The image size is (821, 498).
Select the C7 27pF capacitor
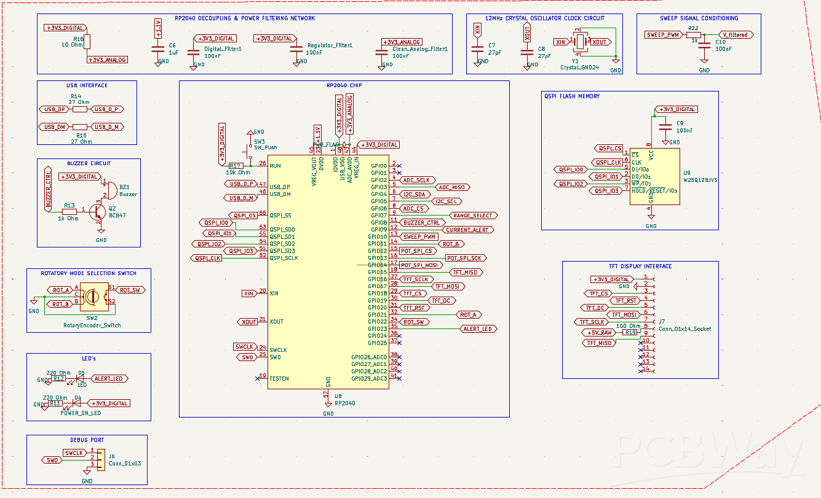(477, 48)
